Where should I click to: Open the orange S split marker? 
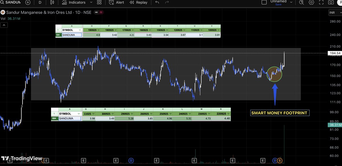(280, 161)
